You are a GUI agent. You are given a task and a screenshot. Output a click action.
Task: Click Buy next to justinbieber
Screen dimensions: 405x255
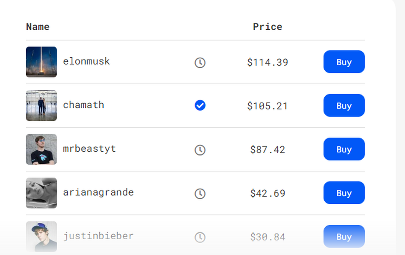[x=344, y=236]
